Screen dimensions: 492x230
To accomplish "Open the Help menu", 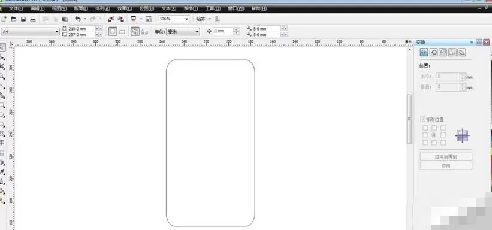I will pos(259,8).
